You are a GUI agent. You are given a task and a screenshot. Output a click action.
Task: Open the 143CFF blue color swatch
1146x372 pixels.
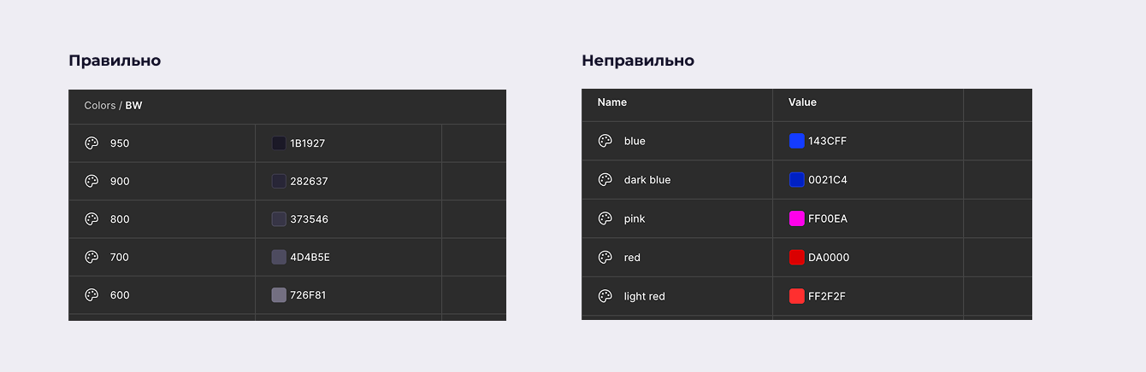(x=797, y=141)
